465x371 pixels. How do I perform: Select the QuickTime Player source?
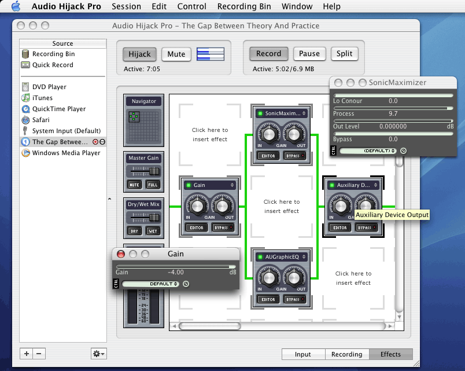coord(58,109)
